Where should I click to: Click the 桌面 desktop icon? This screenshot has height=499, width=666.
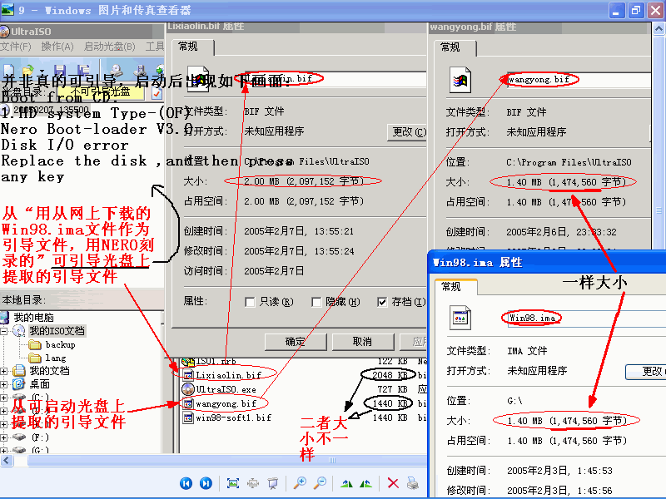[18, 384]
